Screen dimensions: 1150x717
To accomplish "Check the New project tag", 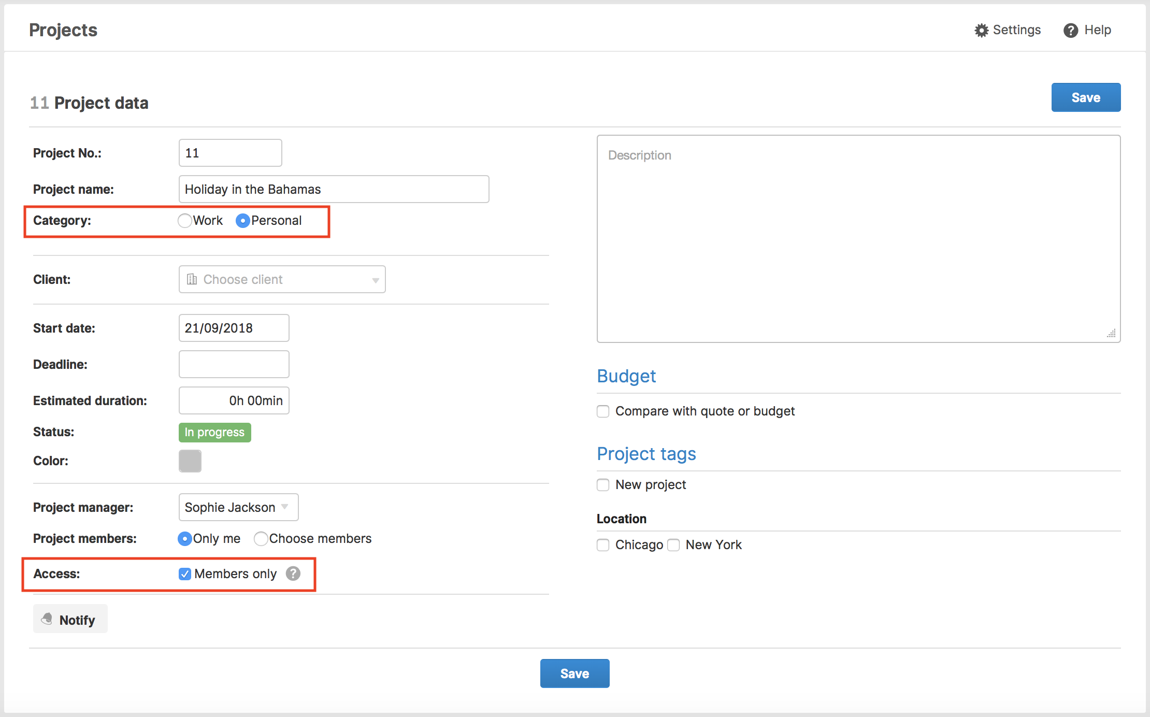I will point(603,485).
